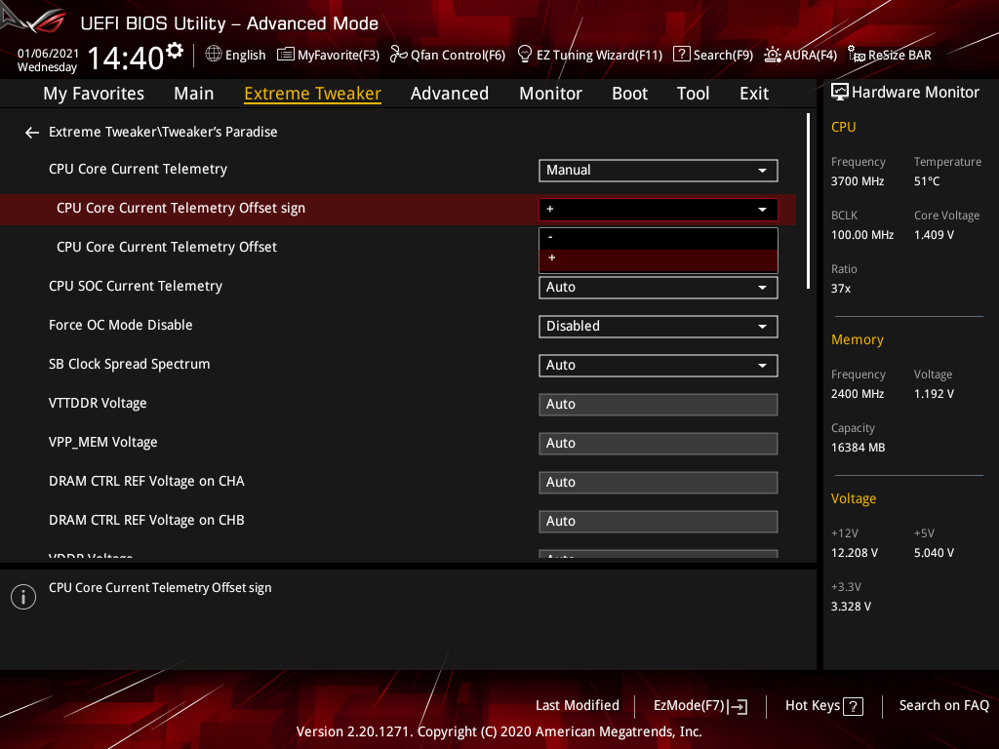
Task: Go to the Exit tab
Action: pyautogui.click(x=754, y=94)
